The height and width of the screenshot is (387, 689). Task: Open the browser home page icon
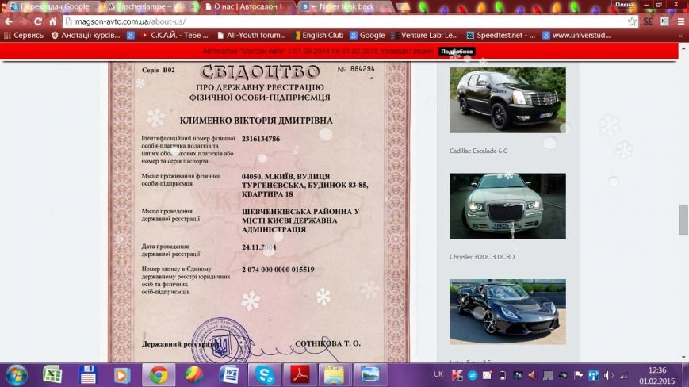coord(53,21)
